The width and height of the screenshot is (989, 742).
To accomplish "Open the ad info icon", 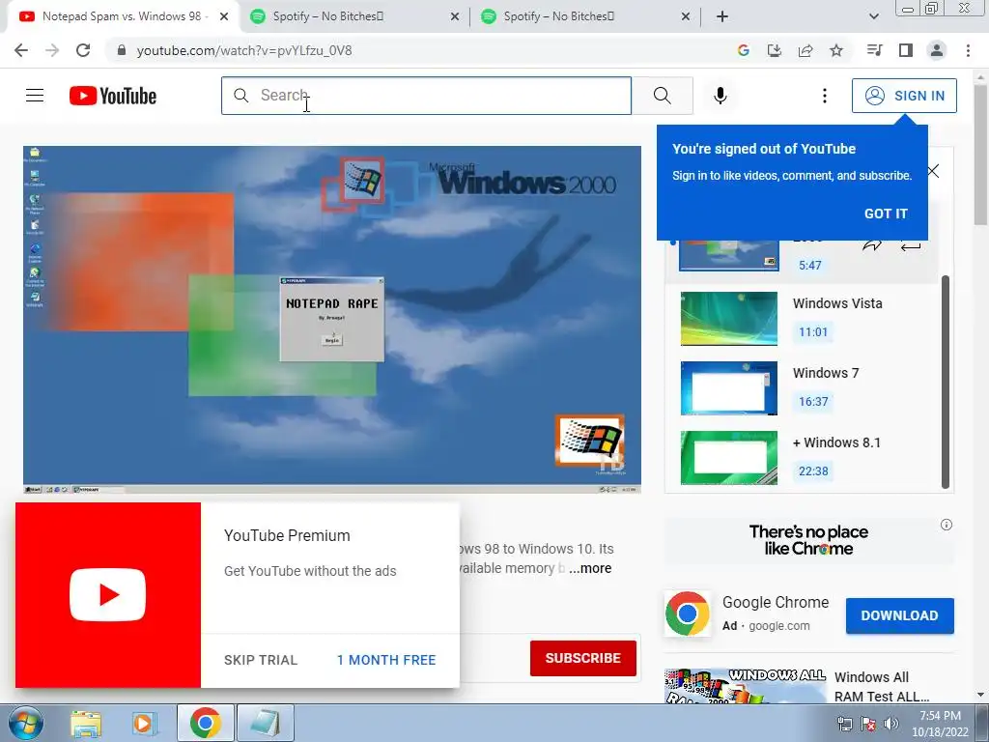I will pos(947,525).
